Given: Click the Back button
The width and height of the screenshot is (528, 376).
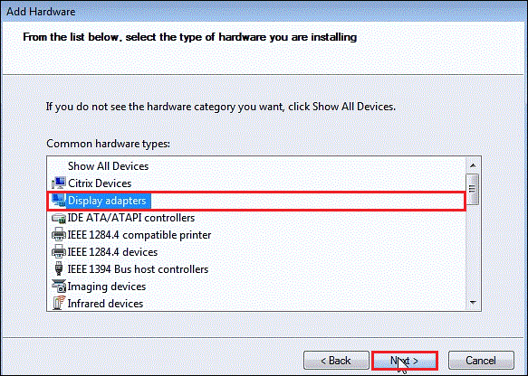Looking at the screenshot, I should click(x=336, y=361).
